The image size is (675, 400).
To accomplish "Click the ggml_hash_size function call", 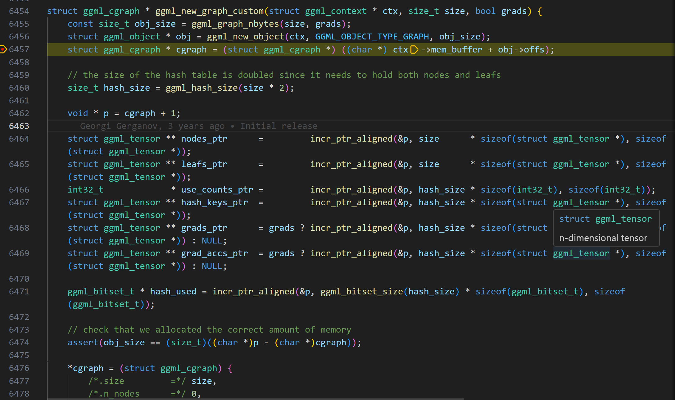I will [x=202, y=88].
